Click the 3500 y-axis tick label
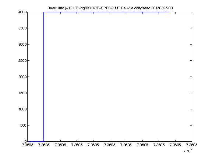This screenshot has width=212, height=159. 22,28
